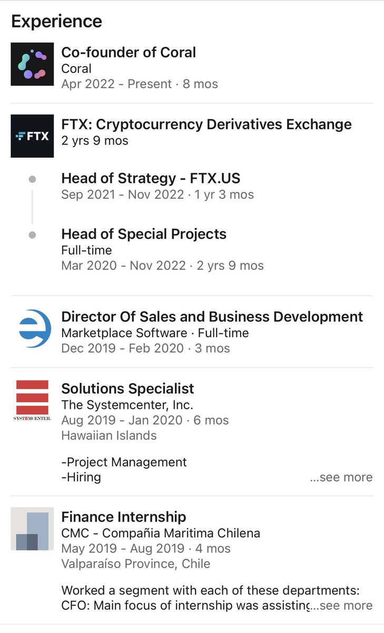Image resolution: width=384 pixels, height=633 pixels.
Task: Select the Head of Strategy timeline dot
Action: coord(32,179)
